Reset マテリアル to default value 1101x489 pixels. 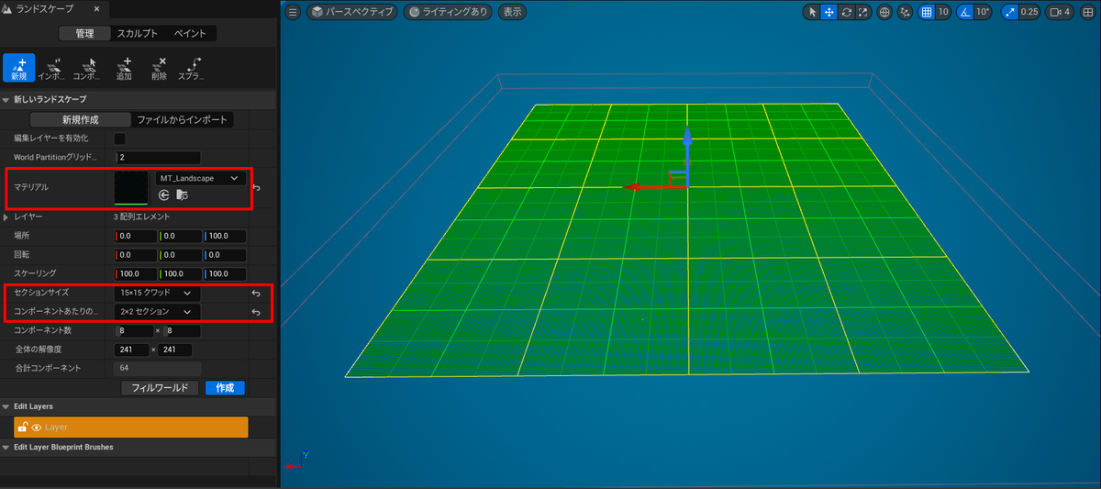click(257, 187)
